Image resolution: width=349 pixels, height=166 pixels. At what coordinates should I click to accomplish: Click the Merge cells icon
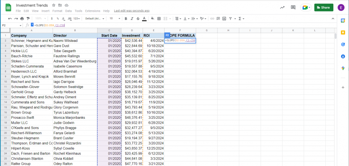(x=165, y=19)
